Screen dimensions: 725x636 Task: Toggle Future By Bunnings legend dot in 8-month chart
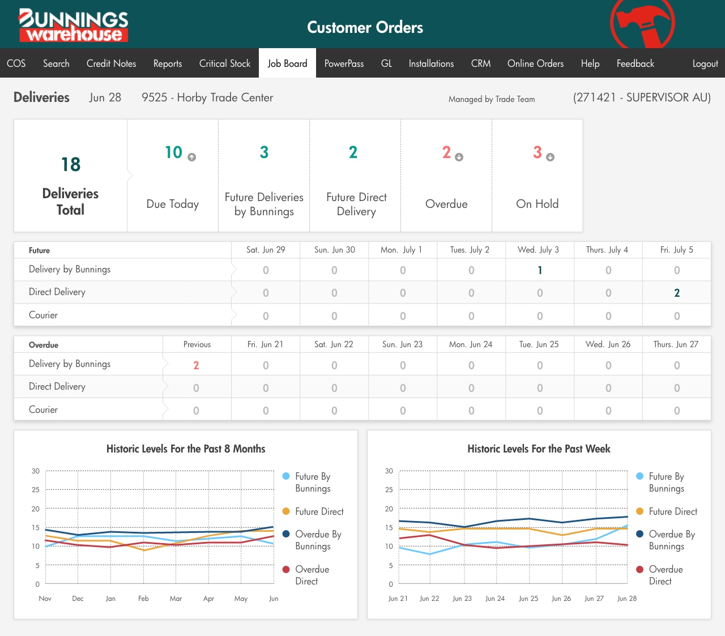pos(286,476)
